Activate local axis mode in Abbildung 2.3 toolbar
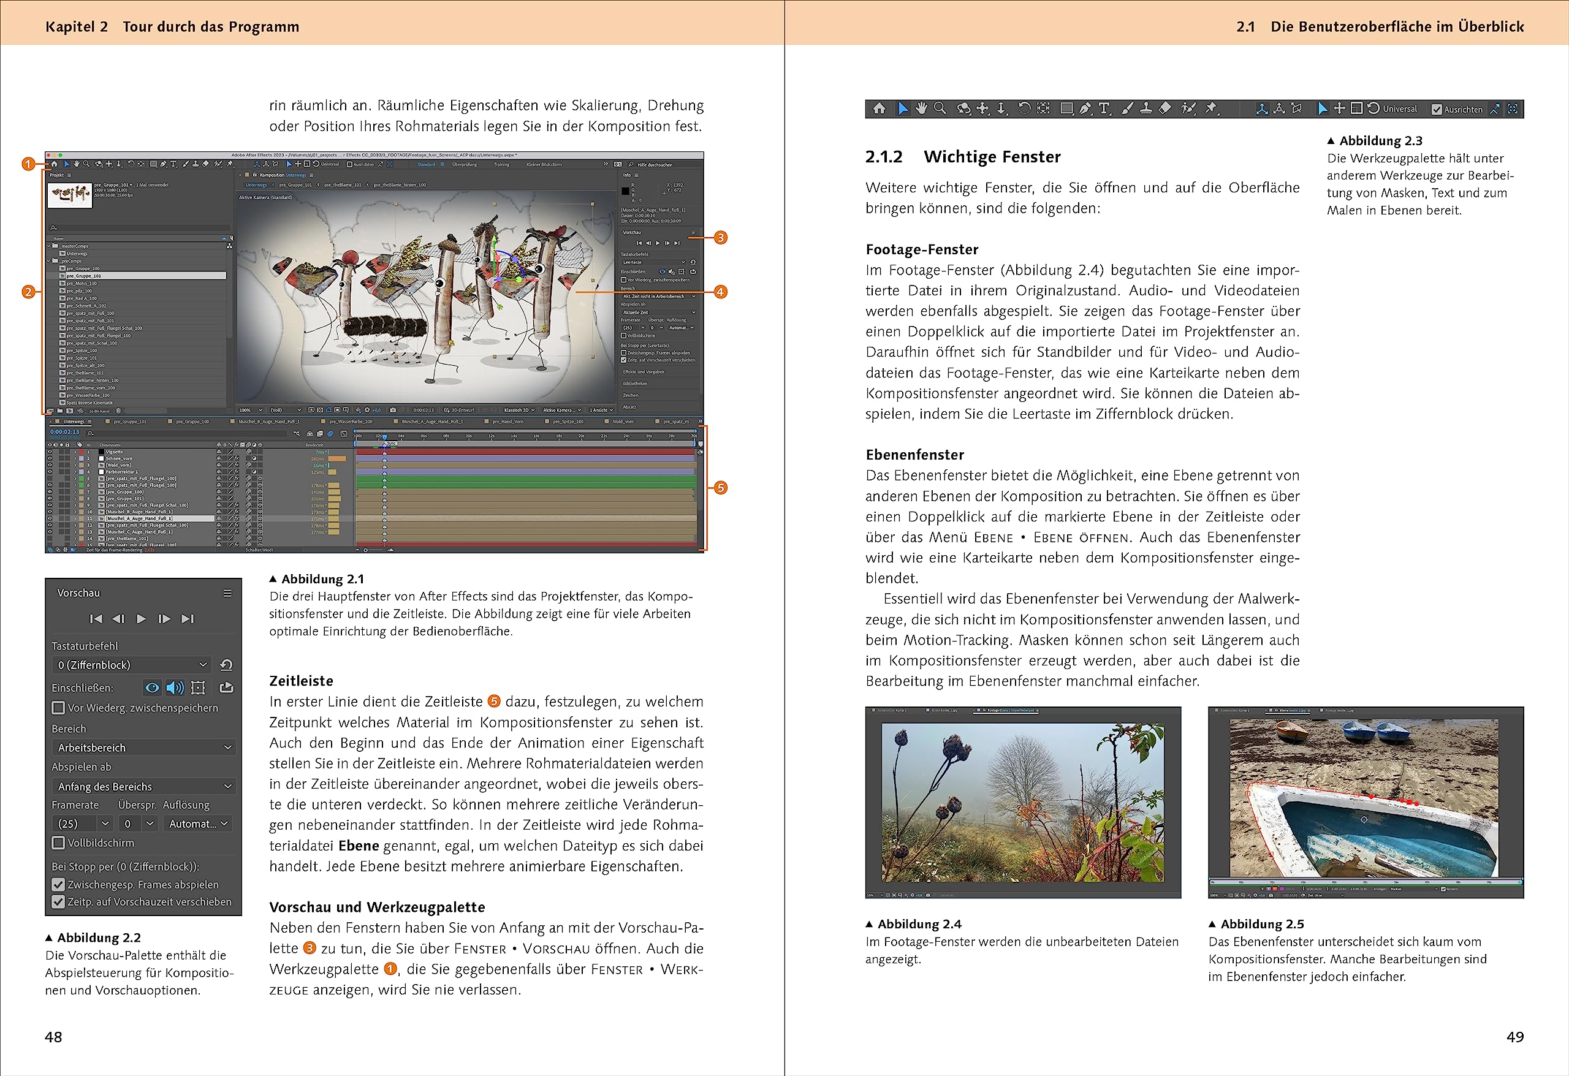This screenshot has width=1569, height=1076. [x=1263, y=108]
